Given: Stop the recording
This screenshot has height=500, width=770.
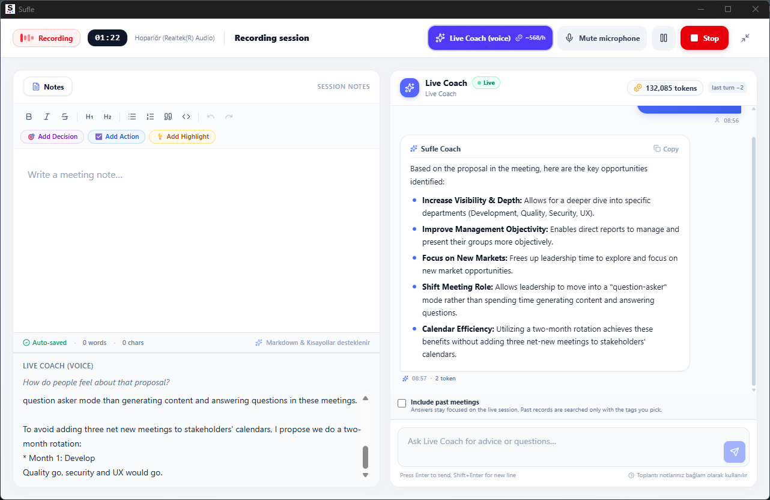Looking at the screenshot, I should coord(705,38).
